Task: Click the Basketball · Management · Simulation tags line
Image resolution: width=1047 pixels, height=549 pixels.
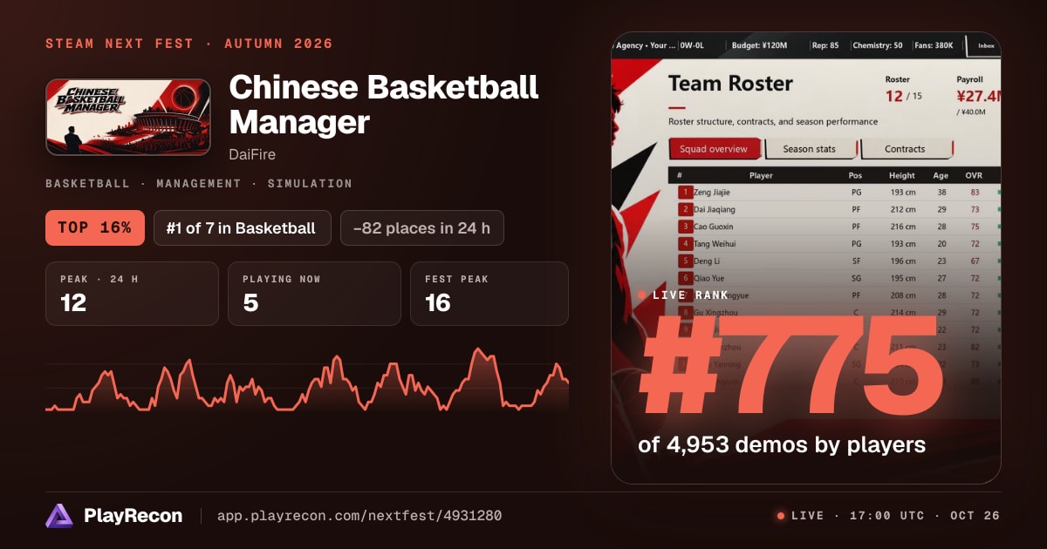Action: coord(199,184)
